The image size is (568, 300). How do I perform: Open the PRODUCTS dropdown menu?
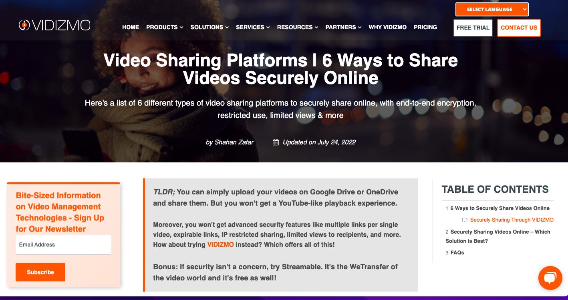[165, 27]
